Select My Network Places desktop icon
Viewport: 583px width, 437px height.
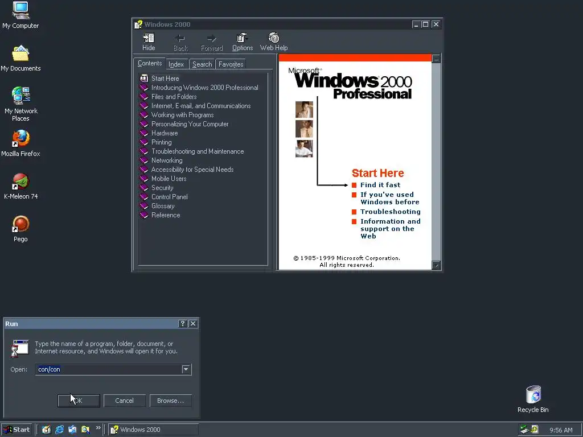[20, 104]
